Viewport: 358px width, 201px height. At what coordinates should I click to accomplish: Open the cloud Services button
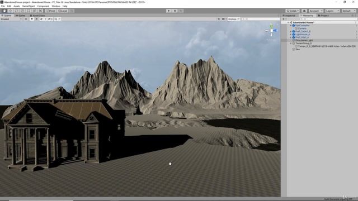pyautogui.click(x=304, y=11)
